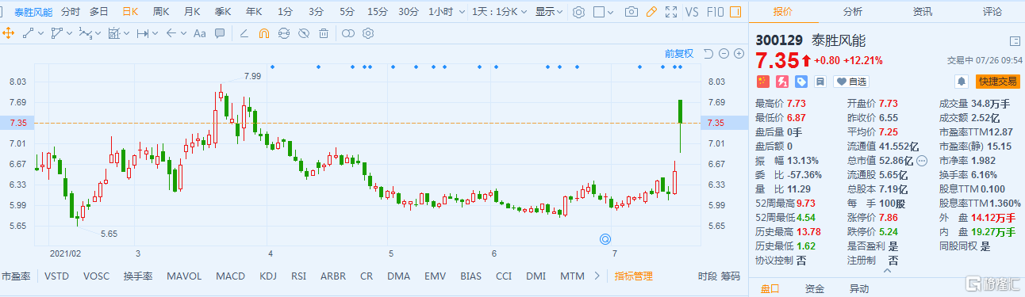
Task: Toggle quote panel layout icon
Action: [x=1014, y=40]
